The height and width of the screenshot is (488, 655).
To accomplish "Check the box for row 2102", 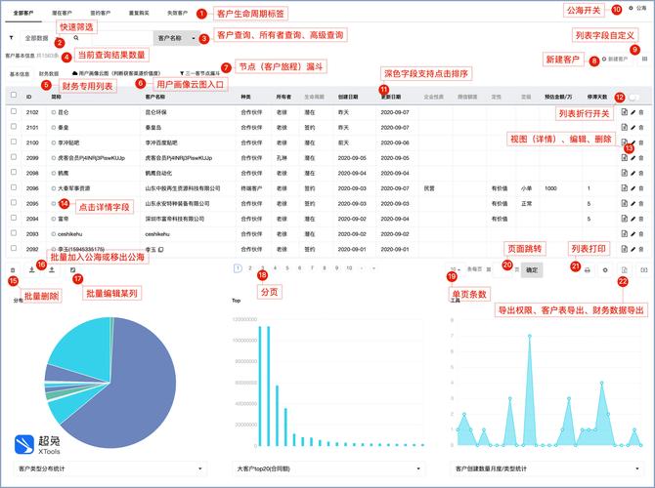I will pos(14,111).
